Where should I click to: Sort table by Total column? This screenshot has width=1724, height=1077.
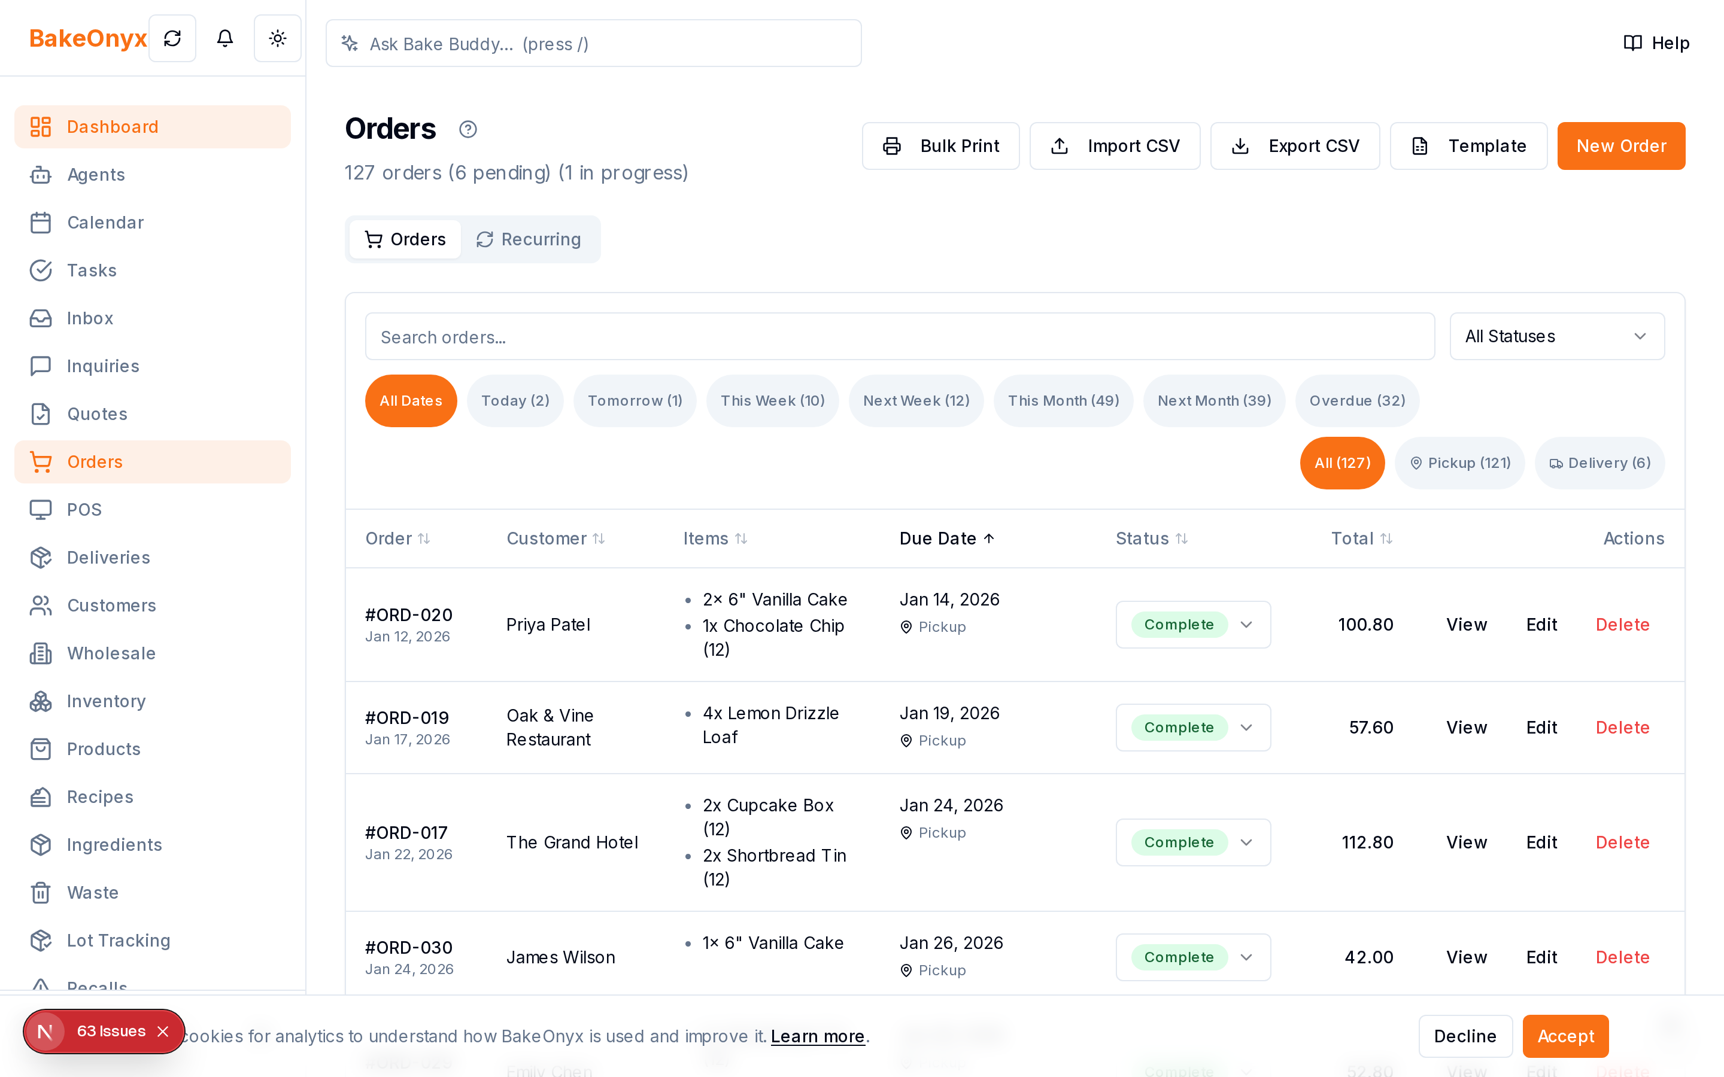point(1361,538)
